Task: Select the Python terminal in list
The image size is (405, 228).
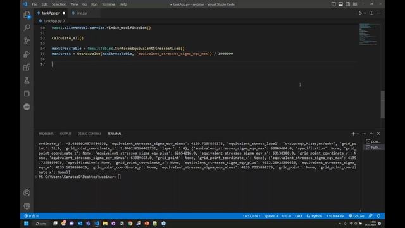Action: point(373,147)
